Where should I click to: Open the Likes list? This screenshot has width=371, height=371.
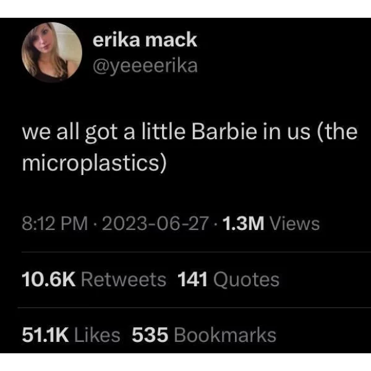point(97,335)
